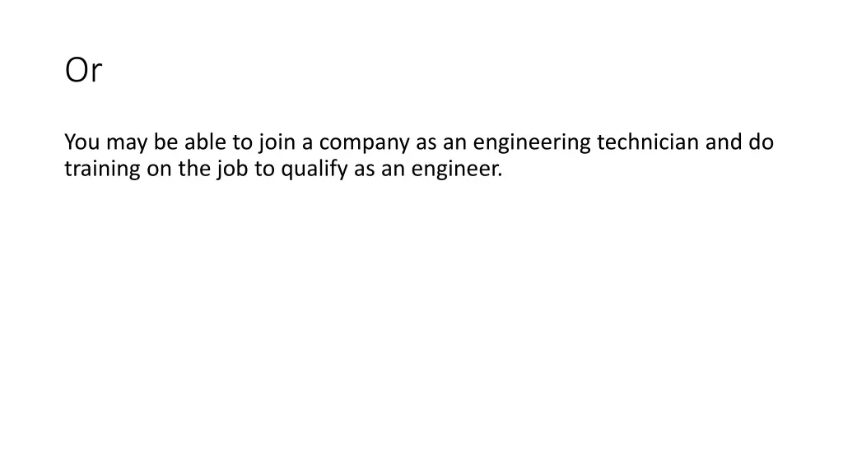Image resolution: width=843 pixels, height=474 pixels.
Task: Click the word "training" on the second line
Action: pyautogui.click(x=102, y=170)
